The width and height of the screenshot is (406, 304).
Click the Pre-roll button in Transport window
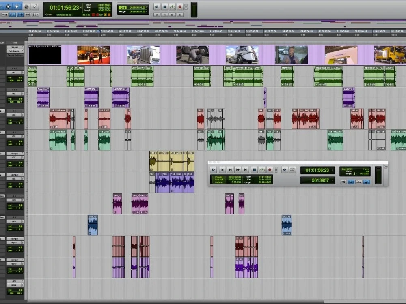coord(219,177)
